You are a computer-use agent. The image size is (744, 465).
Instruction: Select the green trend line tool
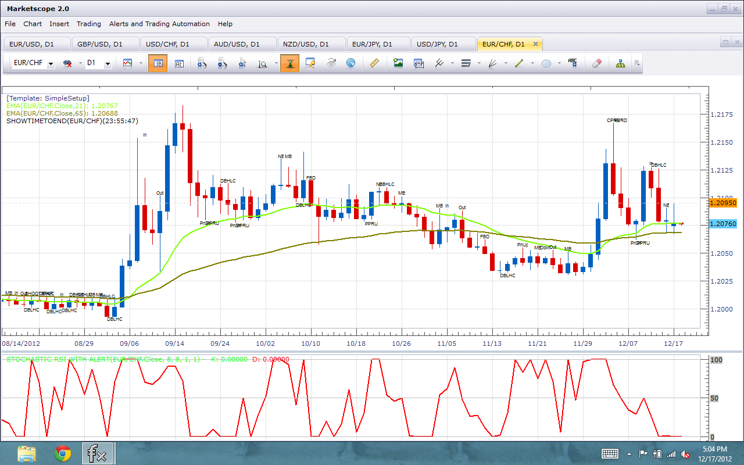(x=519, y=63)
